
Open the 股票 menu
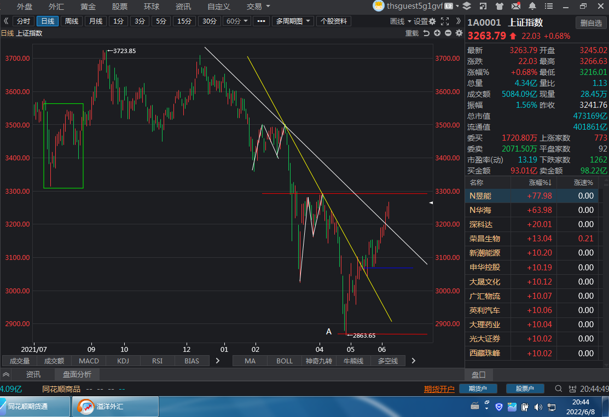[119, 7]
